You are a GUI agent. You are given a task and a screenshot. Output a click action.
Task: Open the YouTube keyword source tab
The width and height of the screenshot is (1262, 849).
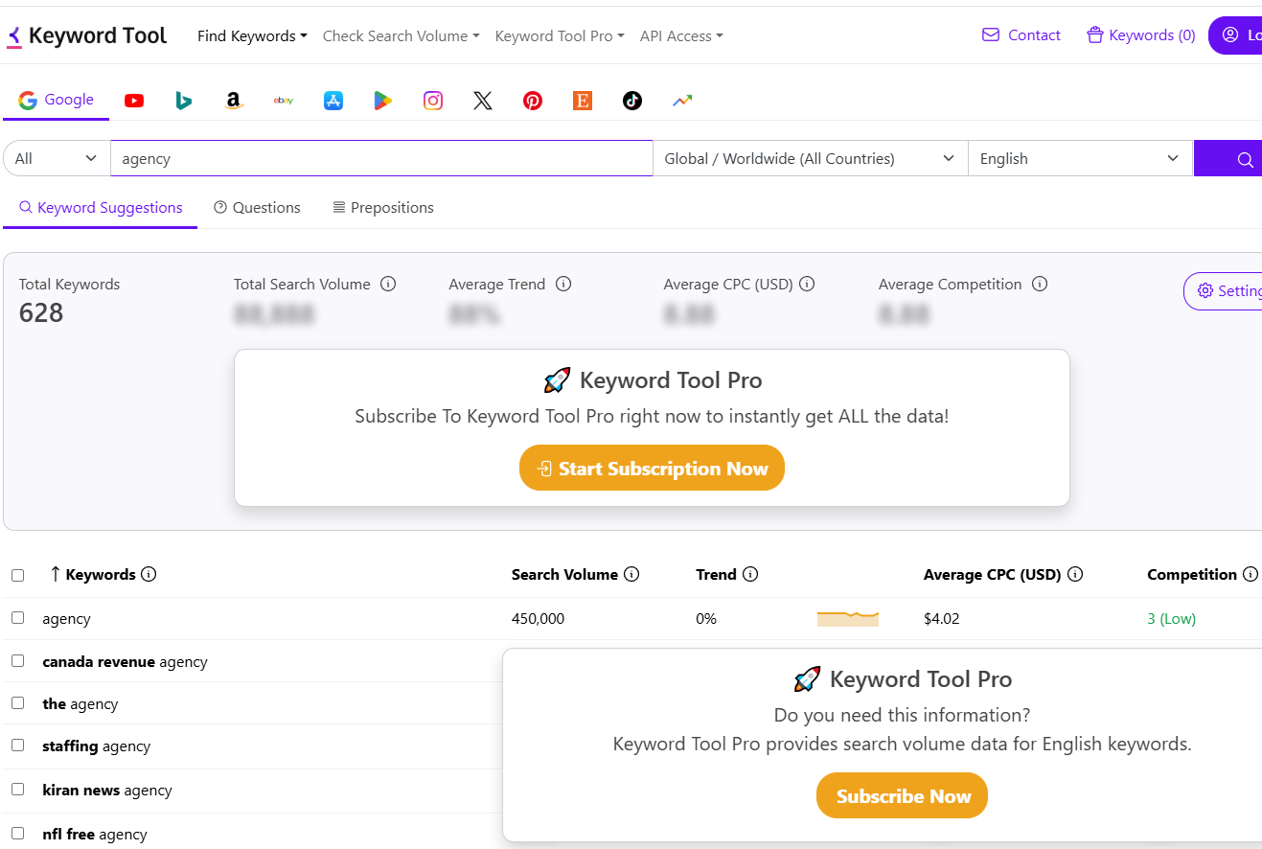point(134,101)
